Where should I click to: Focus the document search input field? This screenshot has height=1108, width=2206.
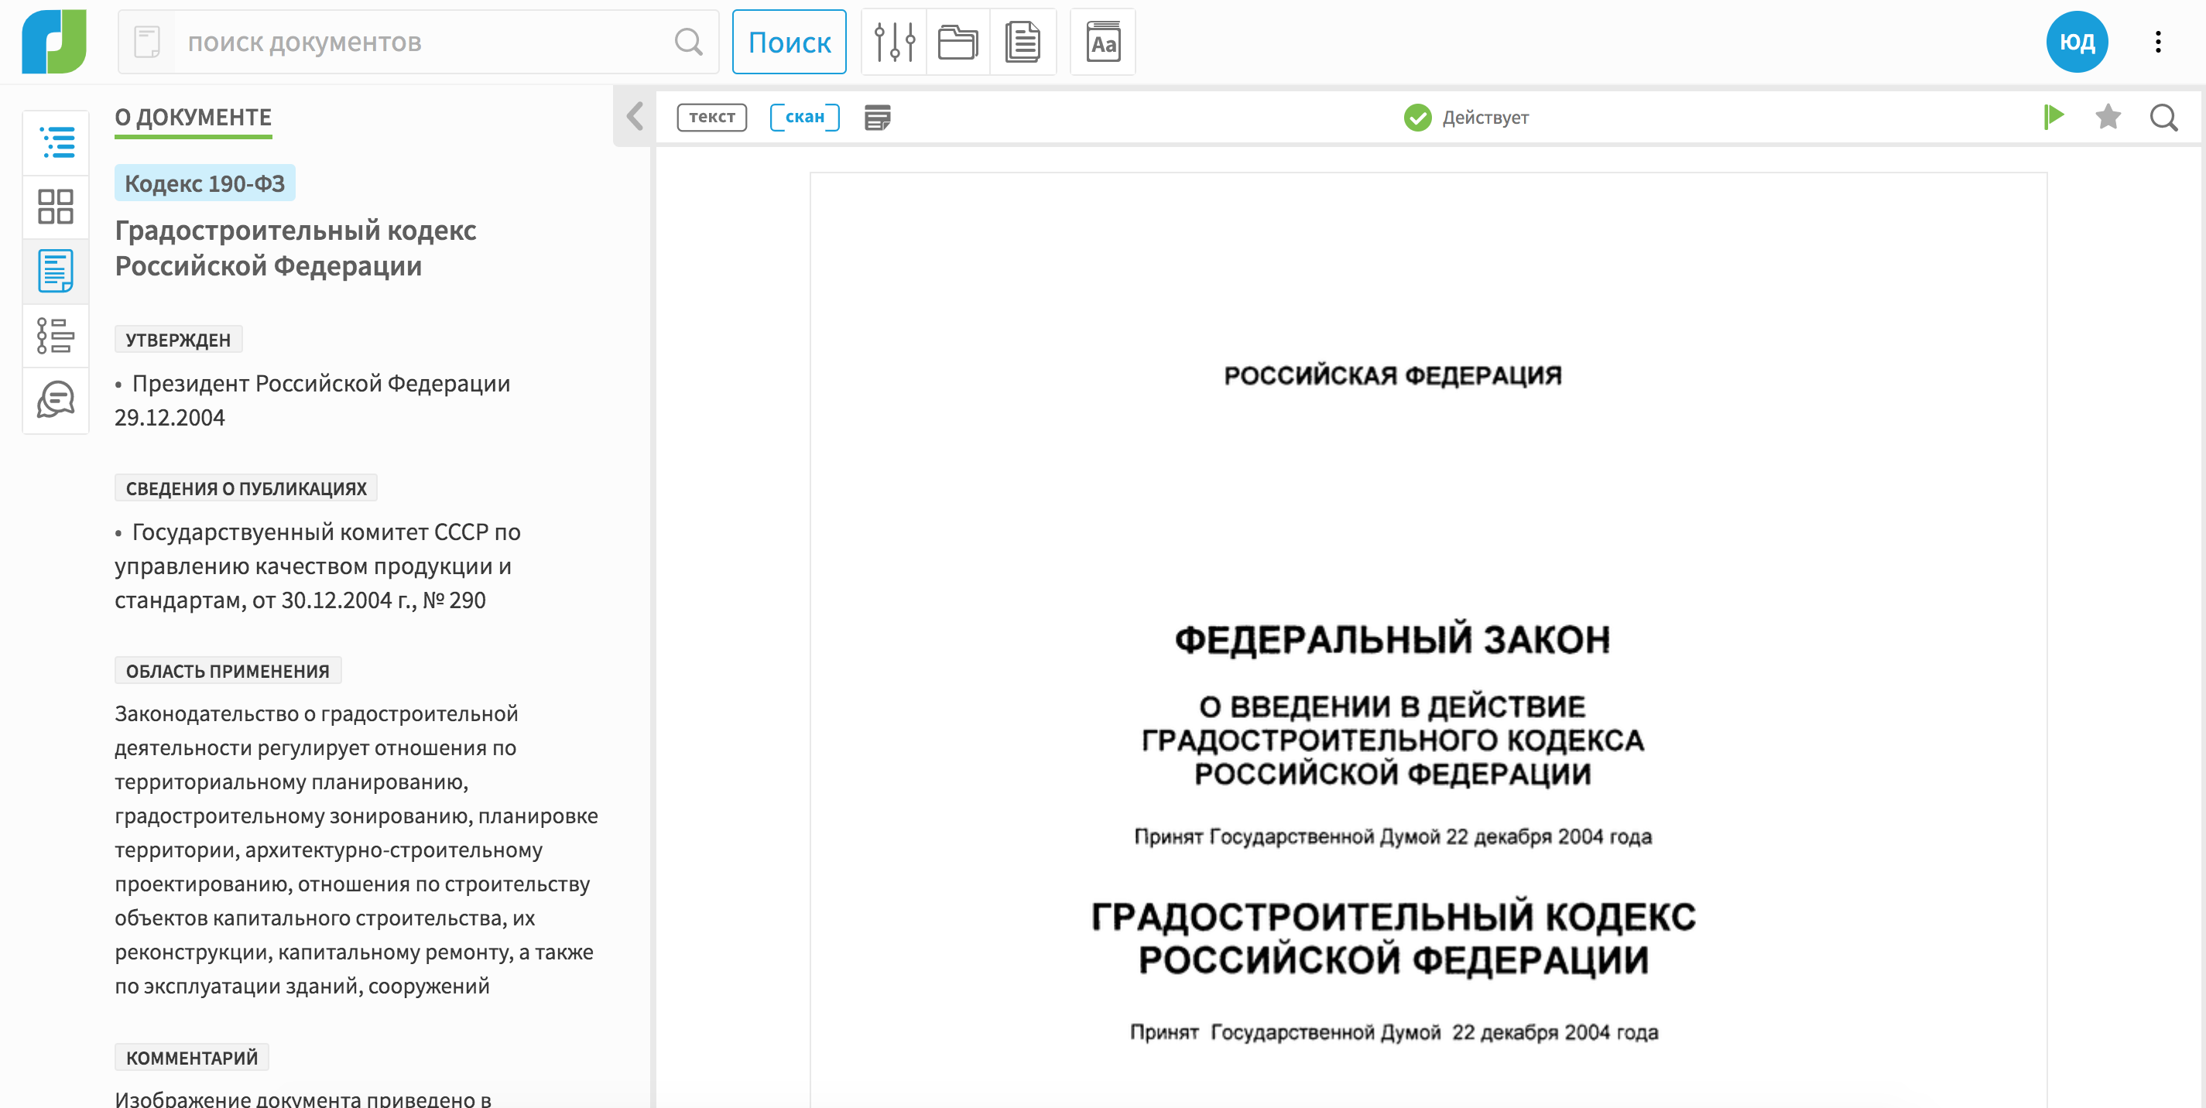pos(420,42)
